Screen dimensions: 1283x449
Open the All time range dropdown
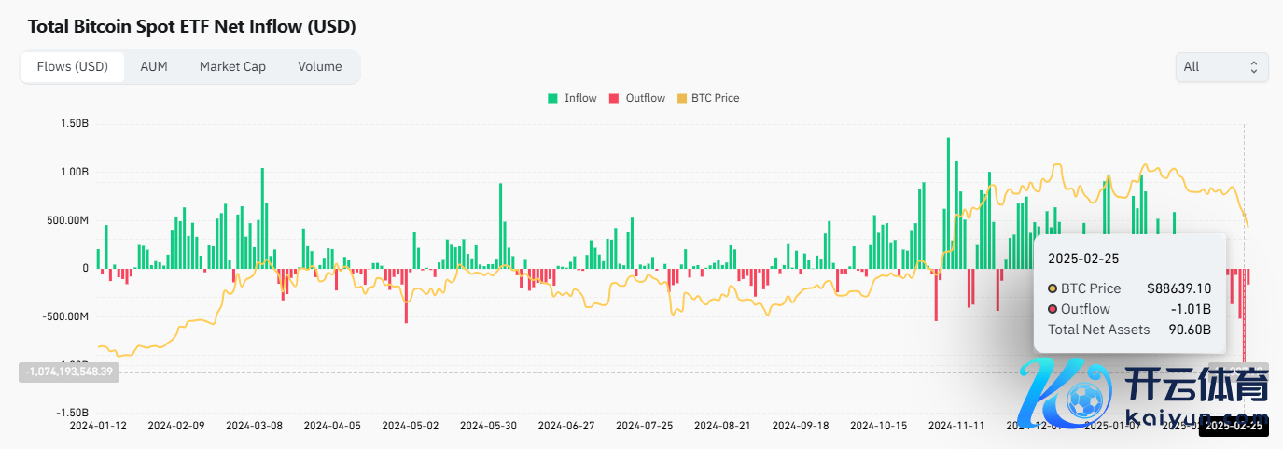coord(1221,67)
